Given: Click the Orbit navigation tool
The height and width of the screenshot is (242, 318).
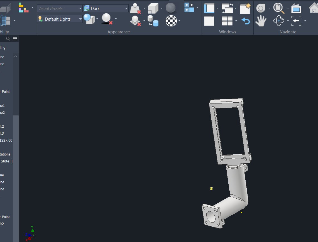Looking at the screenshot, I should coord(279,21).
